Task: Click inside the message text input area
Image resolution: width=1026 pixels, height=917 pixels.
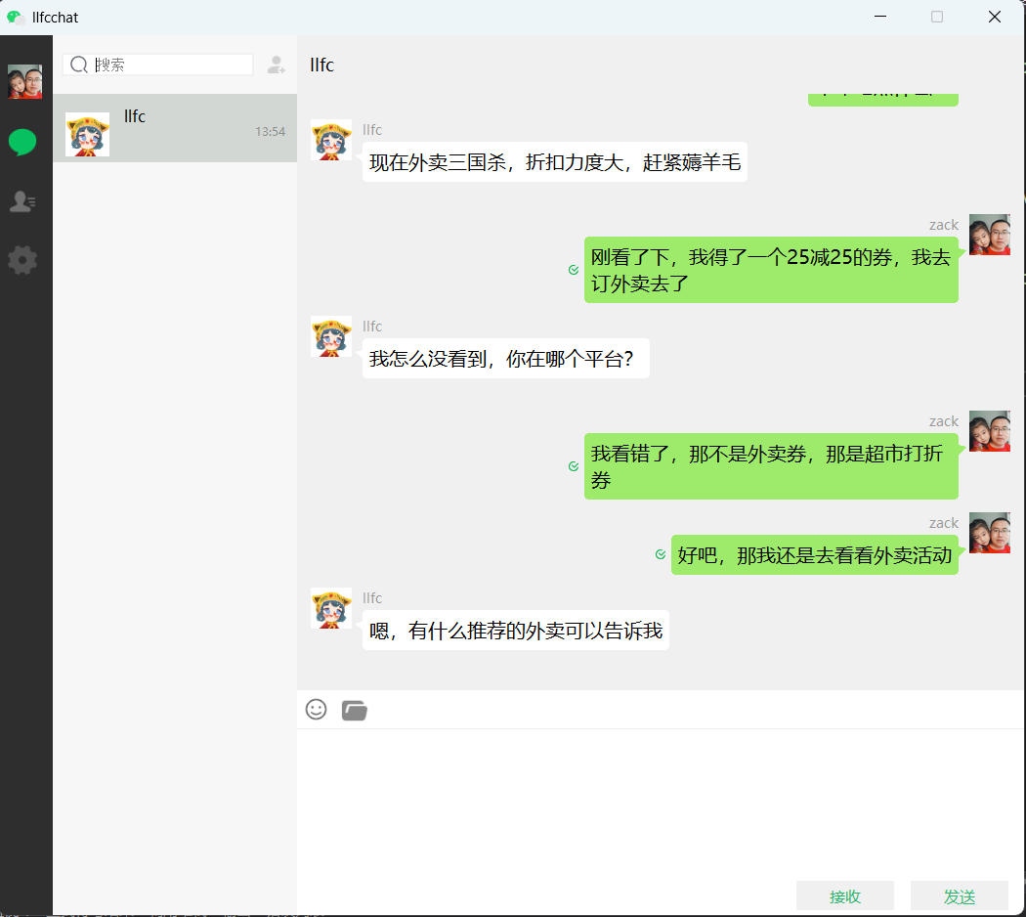Action: tap(661, 802)
